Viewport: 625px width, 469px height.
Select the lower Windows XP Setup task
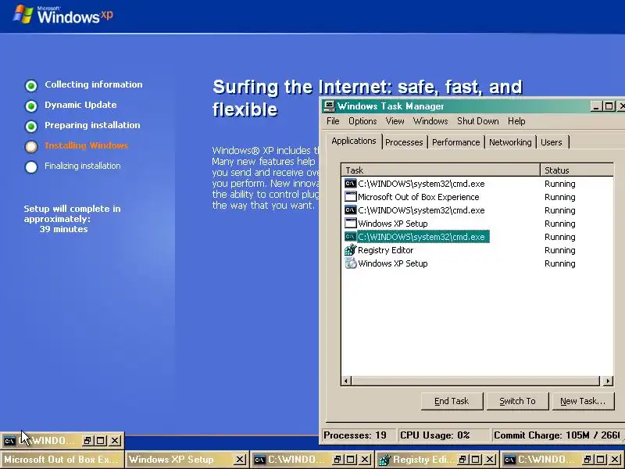point(477,263)
